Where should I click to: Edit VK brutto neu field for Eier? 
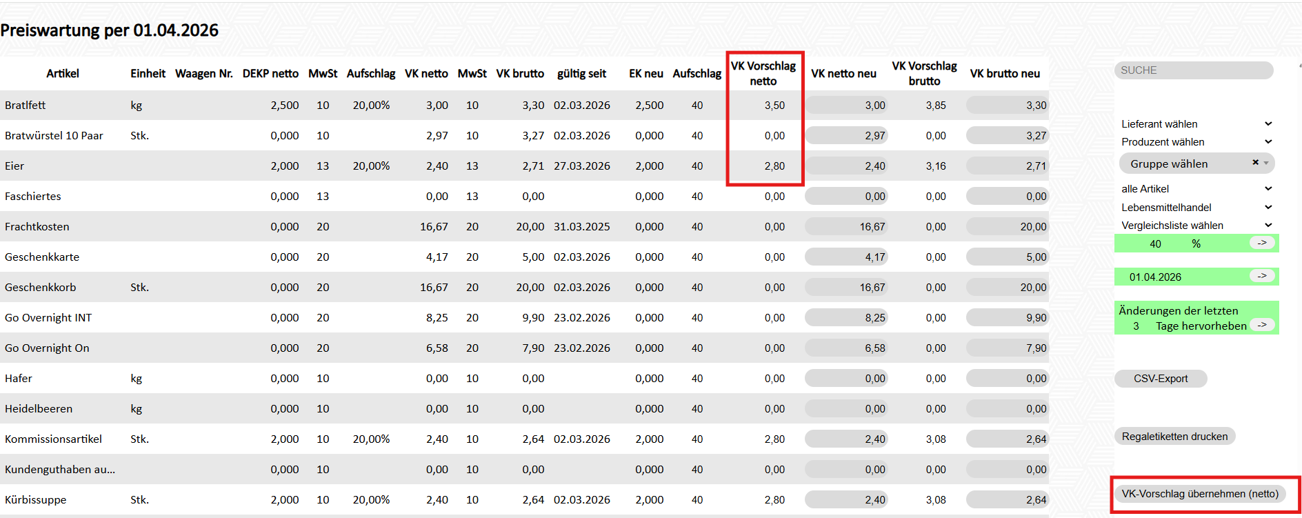pos(1007,166)
